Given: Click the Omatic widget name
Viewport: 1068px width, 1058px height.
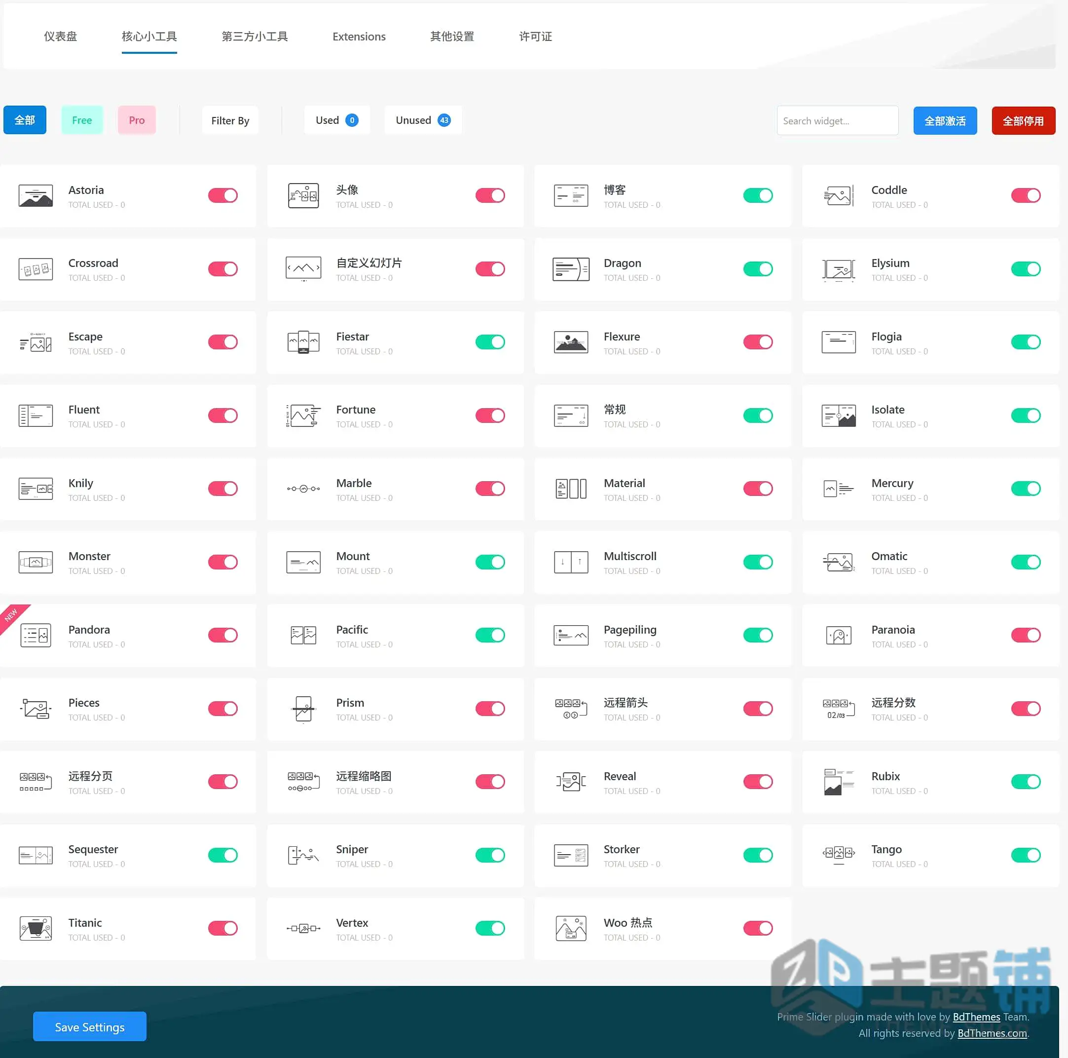Looking at the screenshot, I should point(889,556).
